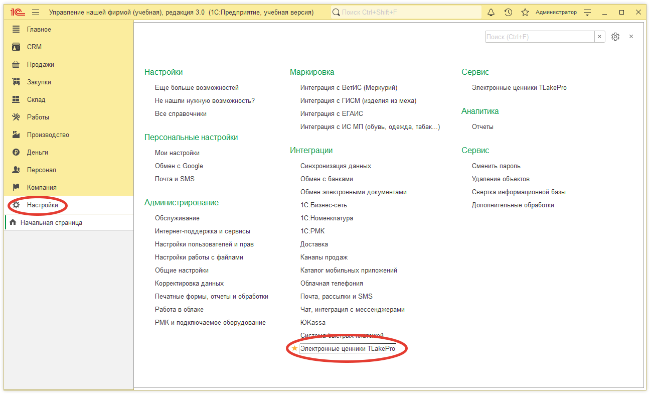
Task: Click the hamburger main menu icon
Action: (x=36, y=12)
